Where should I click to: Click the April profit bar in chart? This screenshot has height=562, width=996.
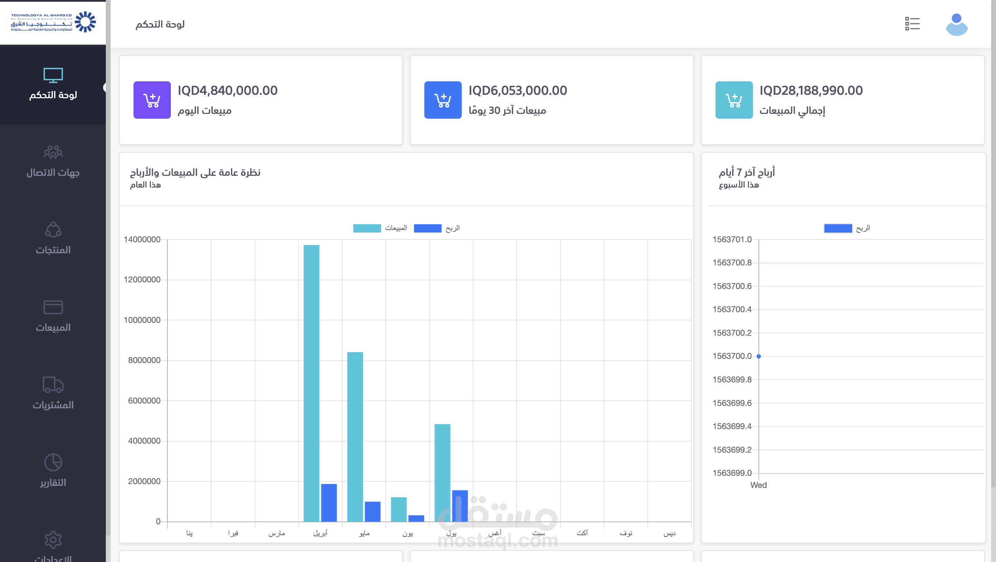tap(329, 503)
